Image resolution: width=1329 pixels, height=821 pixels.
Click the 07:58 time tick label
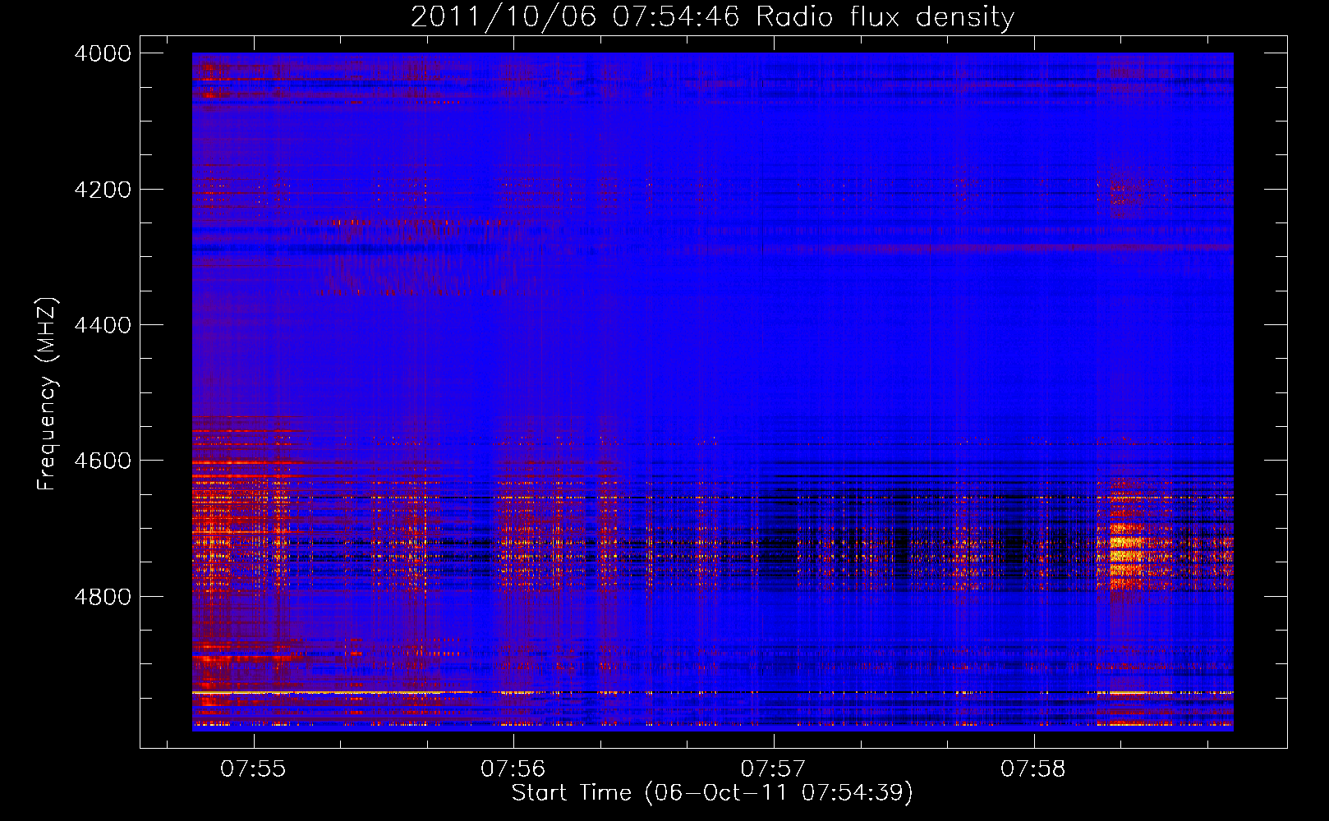[x=1033, y=769]
